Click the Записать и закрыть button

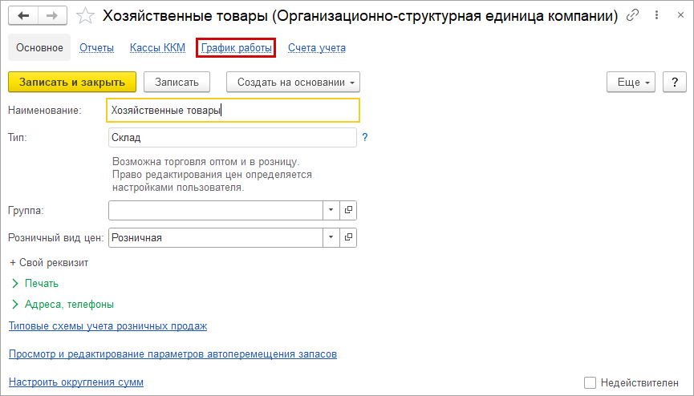click(72, 82)
